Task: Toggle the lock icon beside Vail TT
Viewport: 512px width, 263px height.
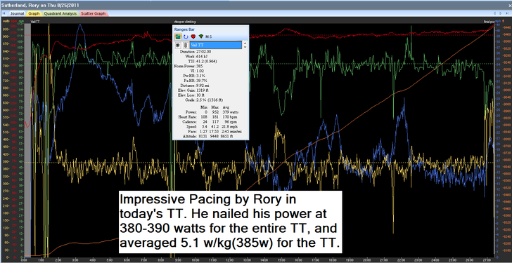Action: click(x=185, y=45)
